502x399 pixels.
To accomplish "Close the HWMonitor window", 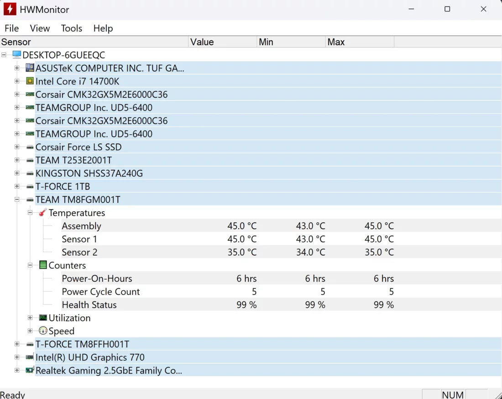I will tap(483, 9).
